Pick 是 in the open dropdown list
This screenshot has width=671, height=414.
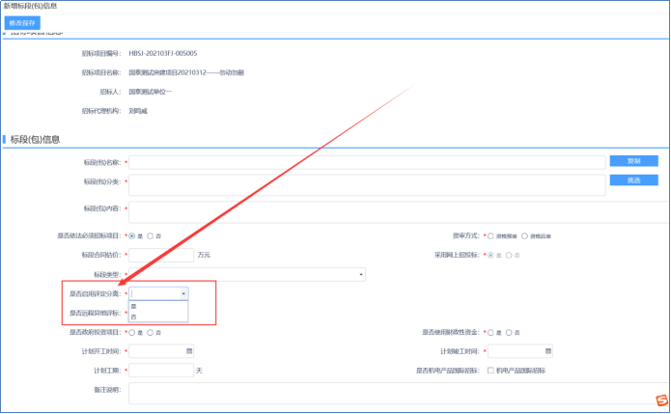134,306
